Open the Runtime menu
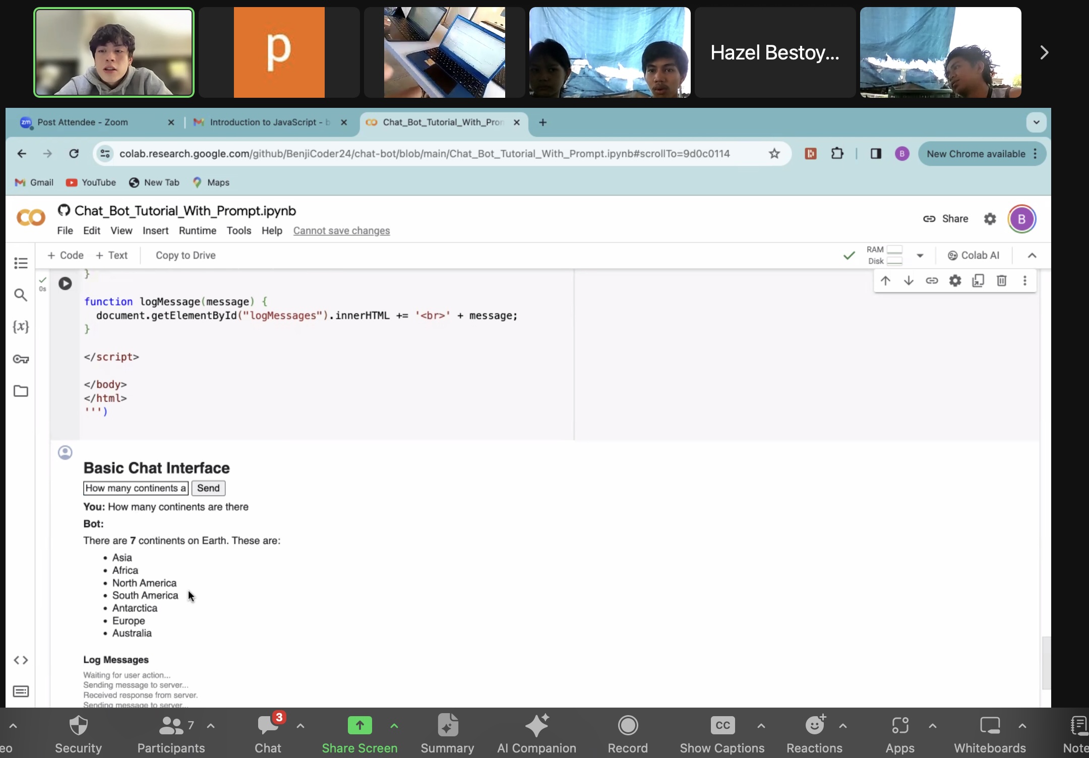 click(197, 231)
